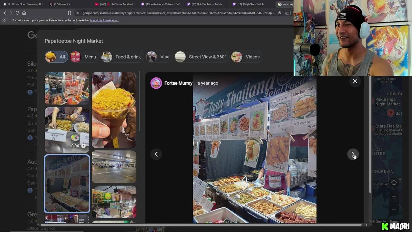Go back with browser back arrow
The width and height of the screenshot is (412, 232).
(5, 13)
